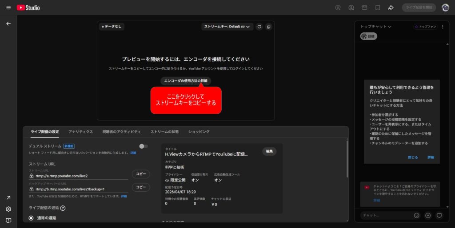455x228 pixels.
Task: Open emoji picker in chat box
Action: click(x=416, y=215)
